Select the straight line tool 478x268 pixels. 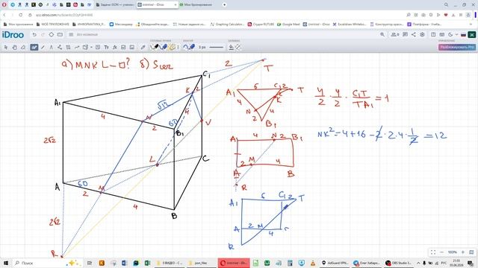[43, 48]
